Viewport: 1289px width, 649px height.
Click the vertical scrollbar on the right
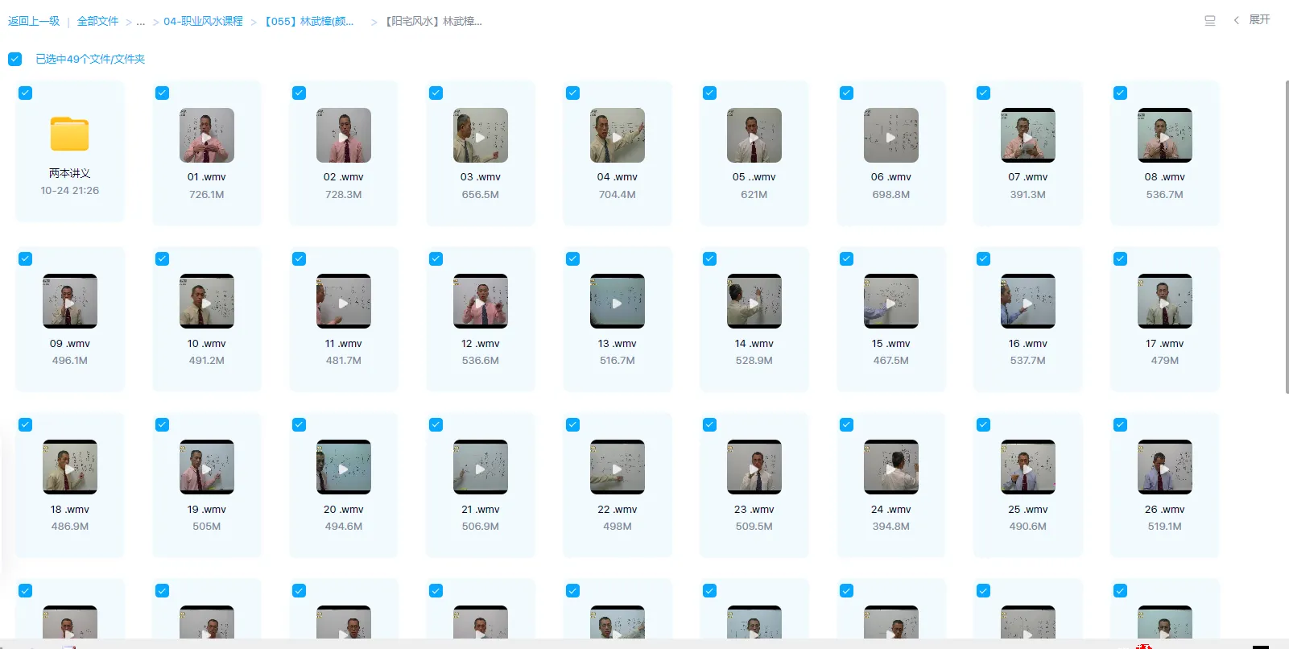(x=1286, y=237)
